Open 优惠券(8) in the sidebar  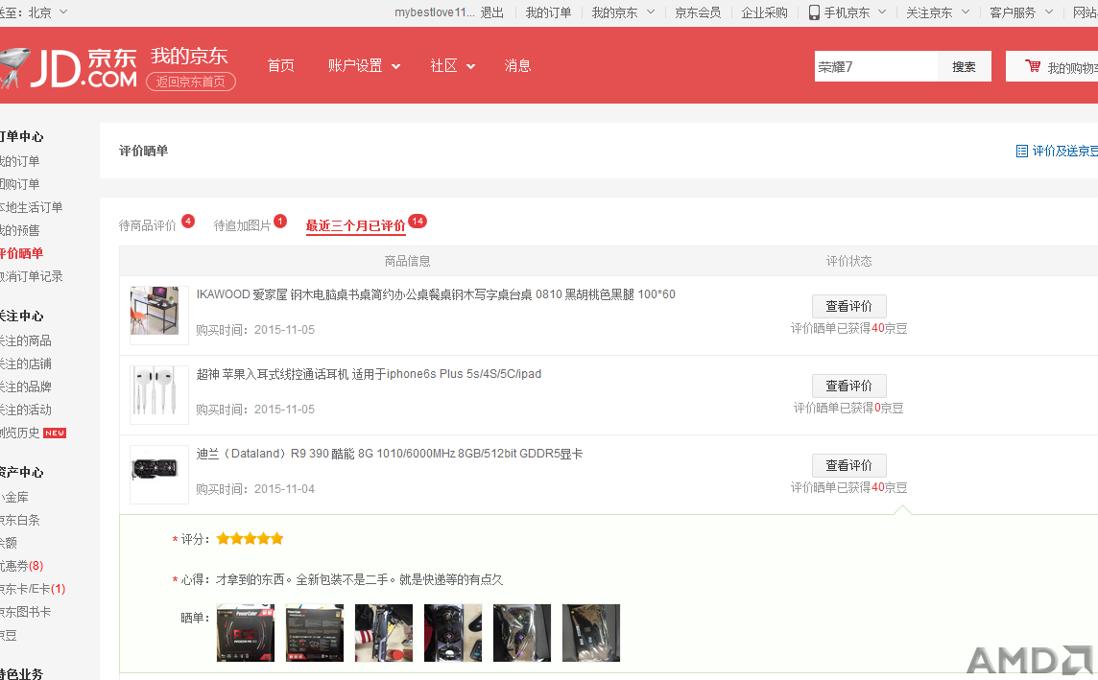point(22,566)
